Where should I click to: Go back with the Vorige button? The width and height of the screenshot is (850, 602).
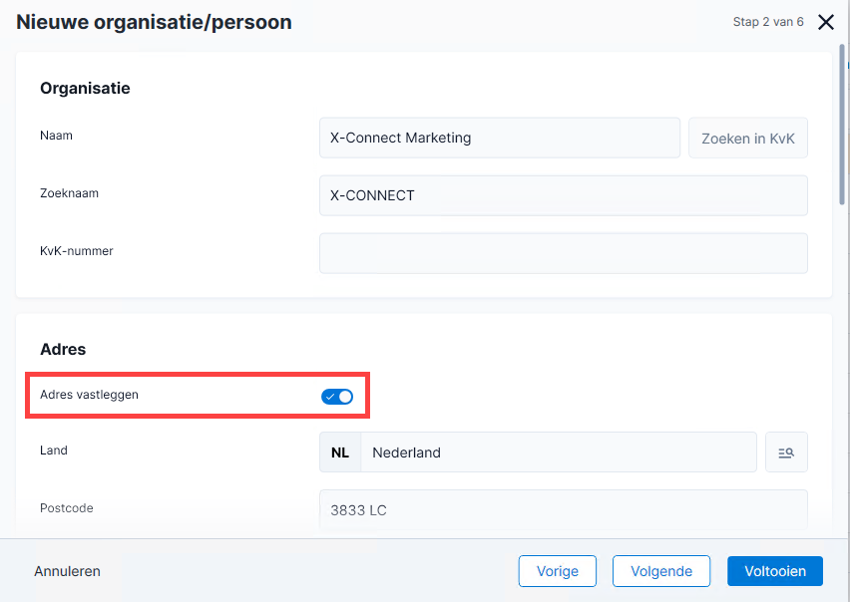coord(558,571)
